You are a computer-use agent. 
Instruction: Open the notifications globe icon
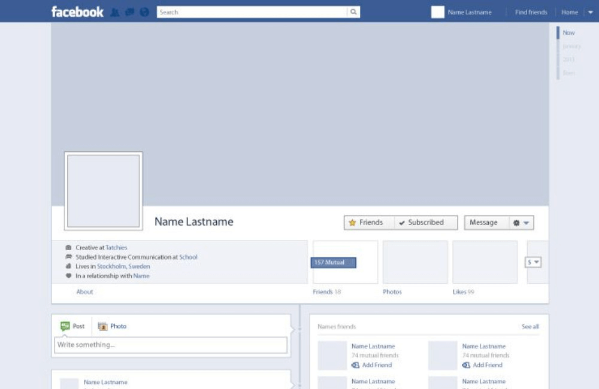pyautogui.click(x=144, y=12)
